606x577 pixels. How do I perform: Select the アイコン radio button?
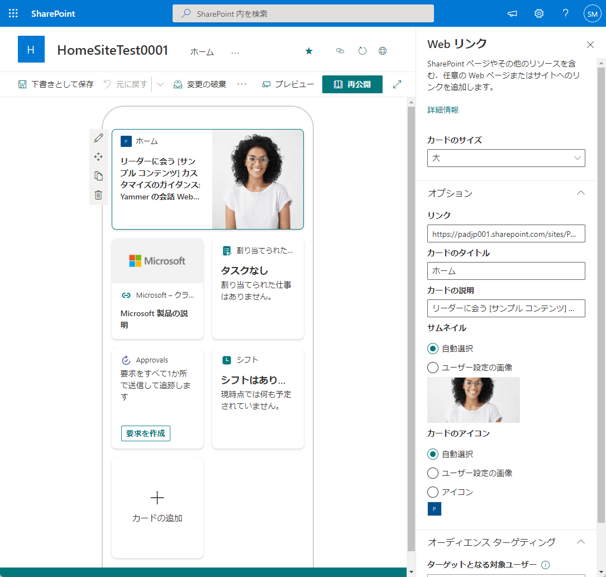coord(433,492)
